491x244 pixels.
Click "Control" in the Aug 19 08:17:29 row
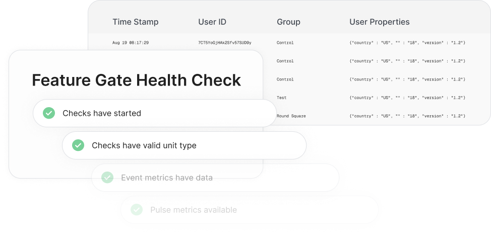pyautogui.click(x=285, y=43)
